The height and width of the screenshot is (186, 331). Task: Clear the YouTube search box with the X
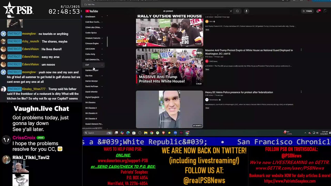[x=231, y=11]
